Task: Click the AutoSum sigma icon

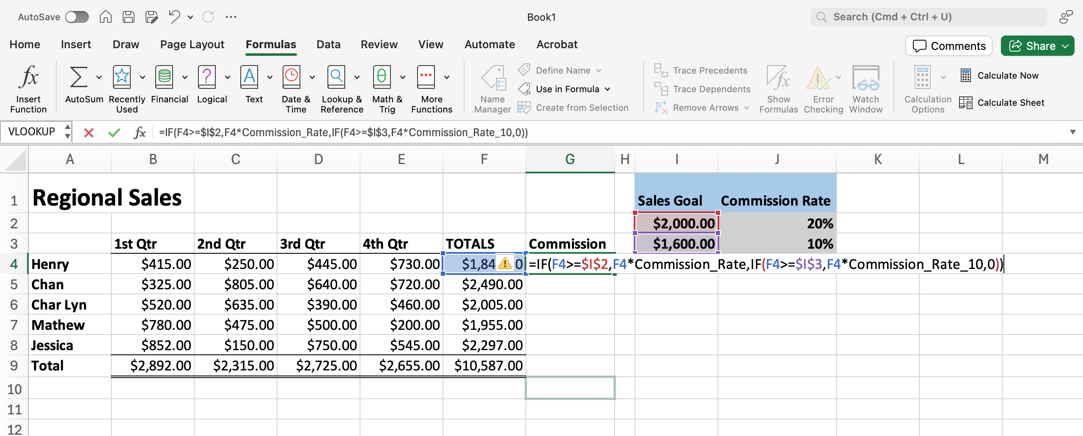Action: pos(79,77)
